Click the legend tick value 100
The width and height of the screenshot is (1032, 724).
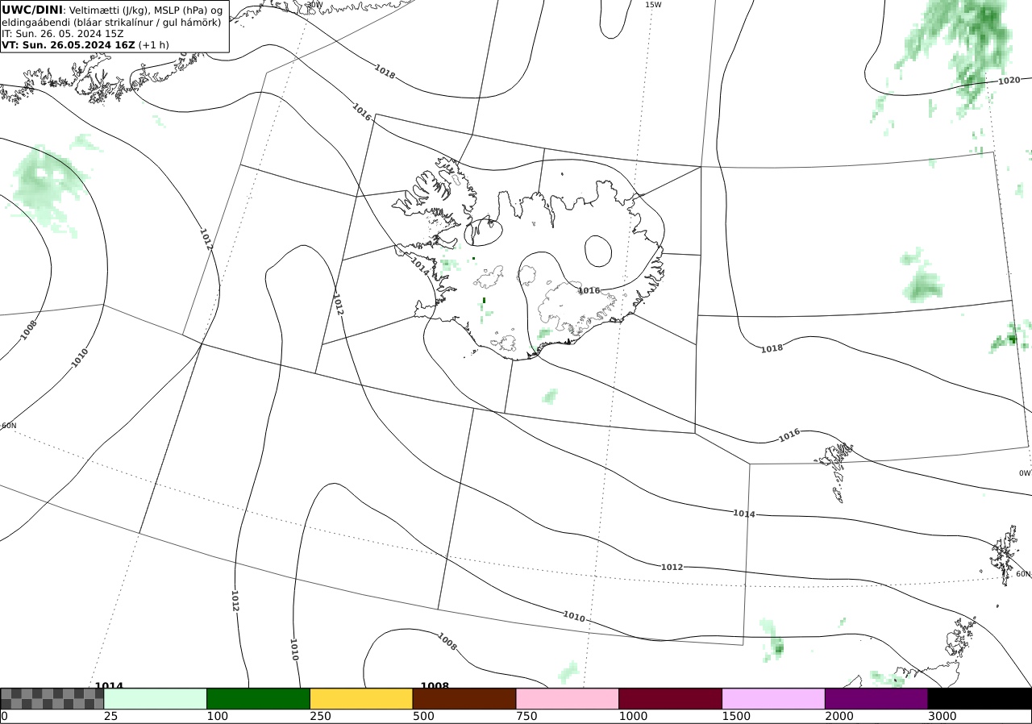(x=217, y=716)
